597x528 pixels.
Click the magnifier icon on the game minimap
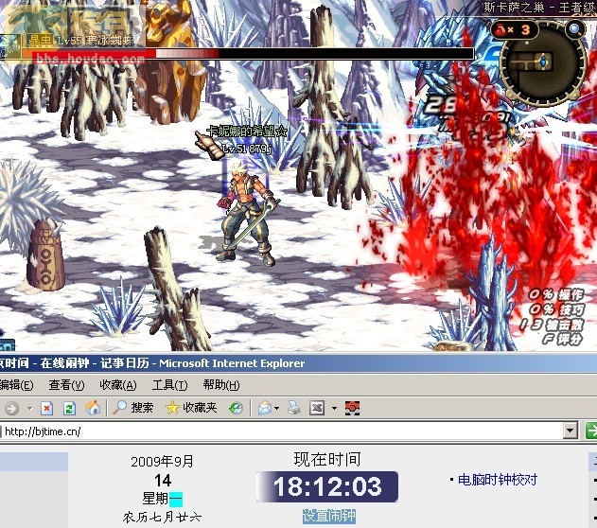click(x=575, y=29)
